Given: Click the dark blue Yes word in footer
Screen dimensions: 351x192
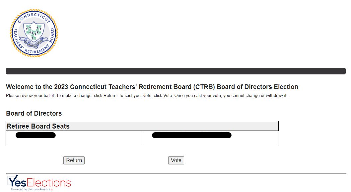Looking at the screenshot, I should [18, 182].
